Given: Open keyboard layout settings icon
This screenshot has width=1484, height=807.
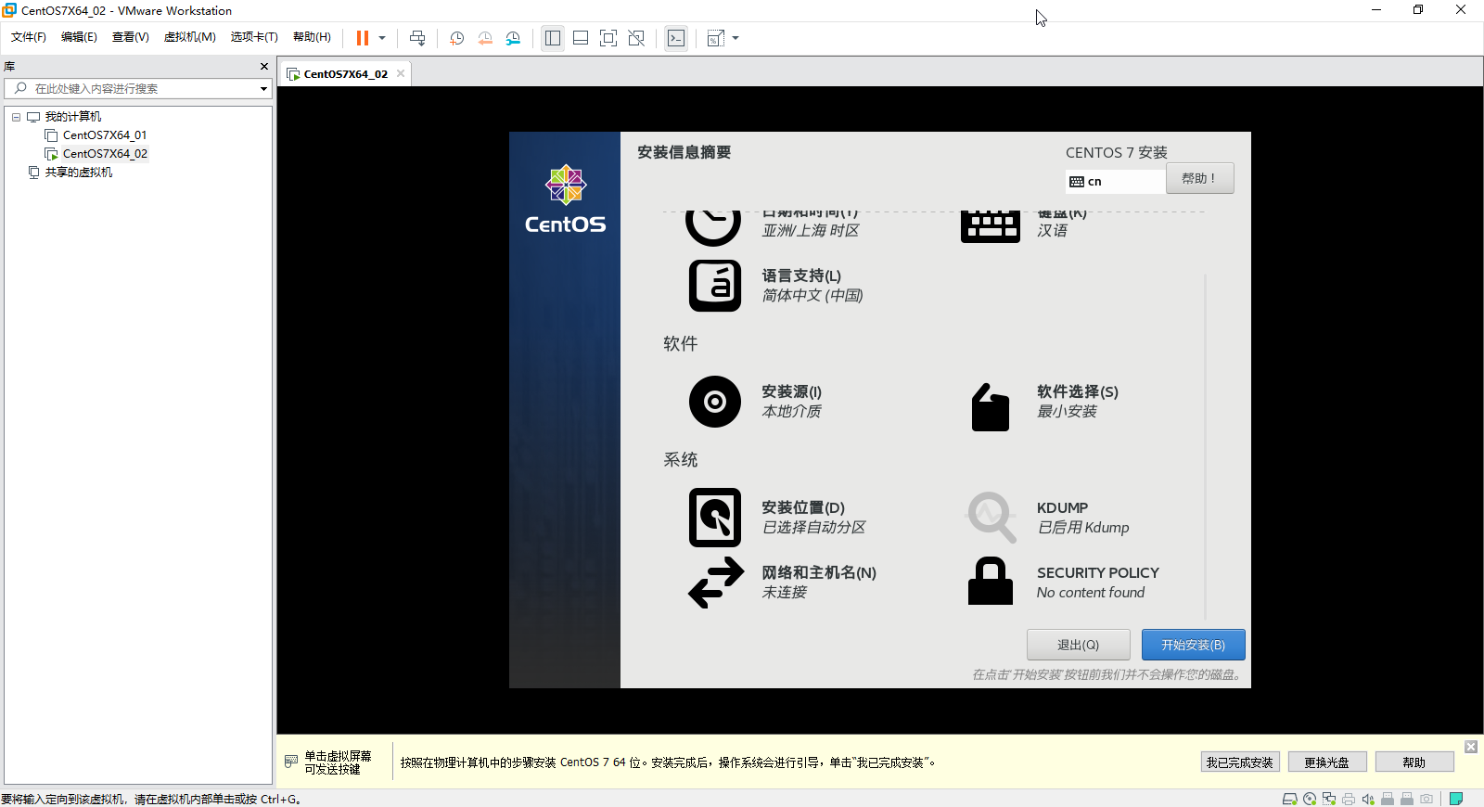Looking at the screenshot, I should click(x=991, y=227).
